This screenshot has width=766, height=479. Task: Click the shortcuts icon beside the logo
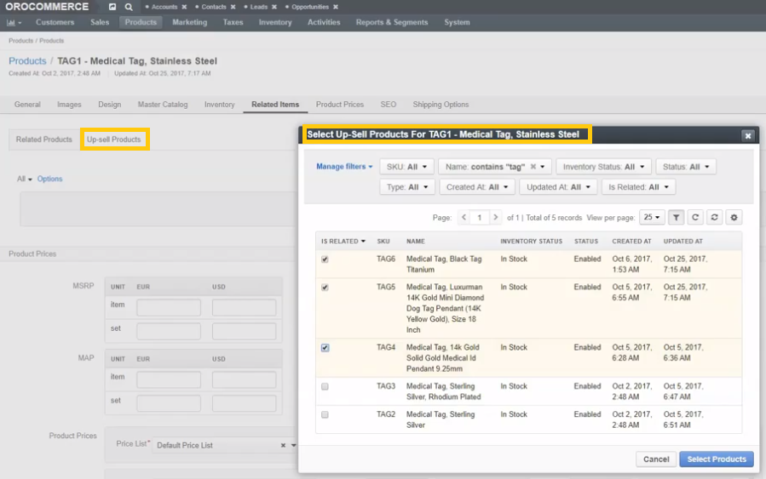(x=112, y=7)
